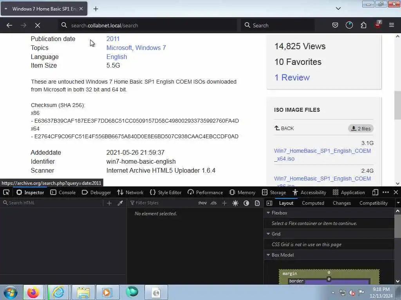
Task: Open the Network panel
Action: pos(130,192)
